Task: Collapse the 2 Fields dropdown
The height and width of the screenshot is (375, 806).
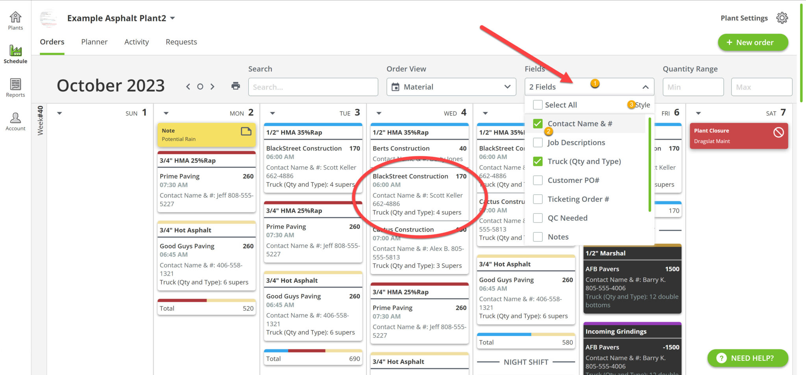Action: coord(645,87)
